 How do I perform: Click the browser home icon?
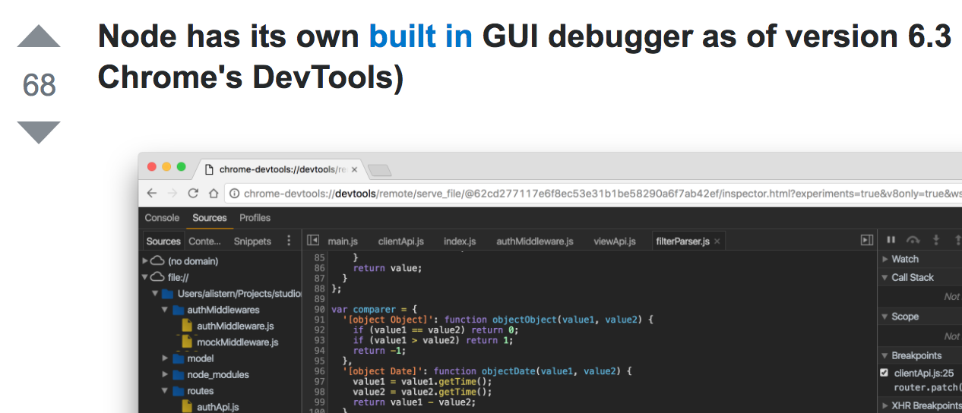coord(214,194)
